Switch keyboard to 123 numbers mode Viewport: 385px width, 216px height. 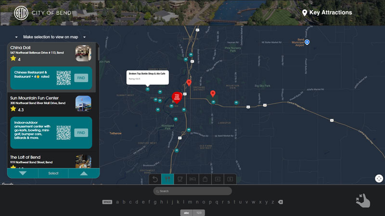coord(199,213)
